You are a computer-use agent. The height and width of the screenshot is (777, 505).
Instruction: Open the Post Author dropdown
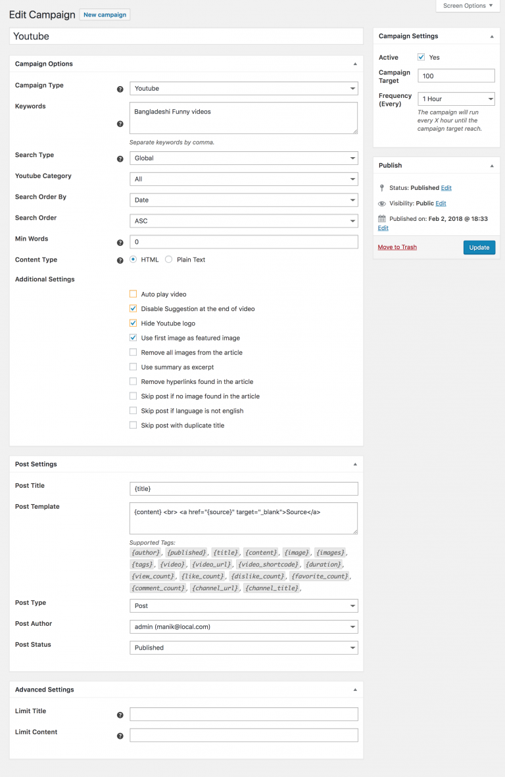pos(244,626)
